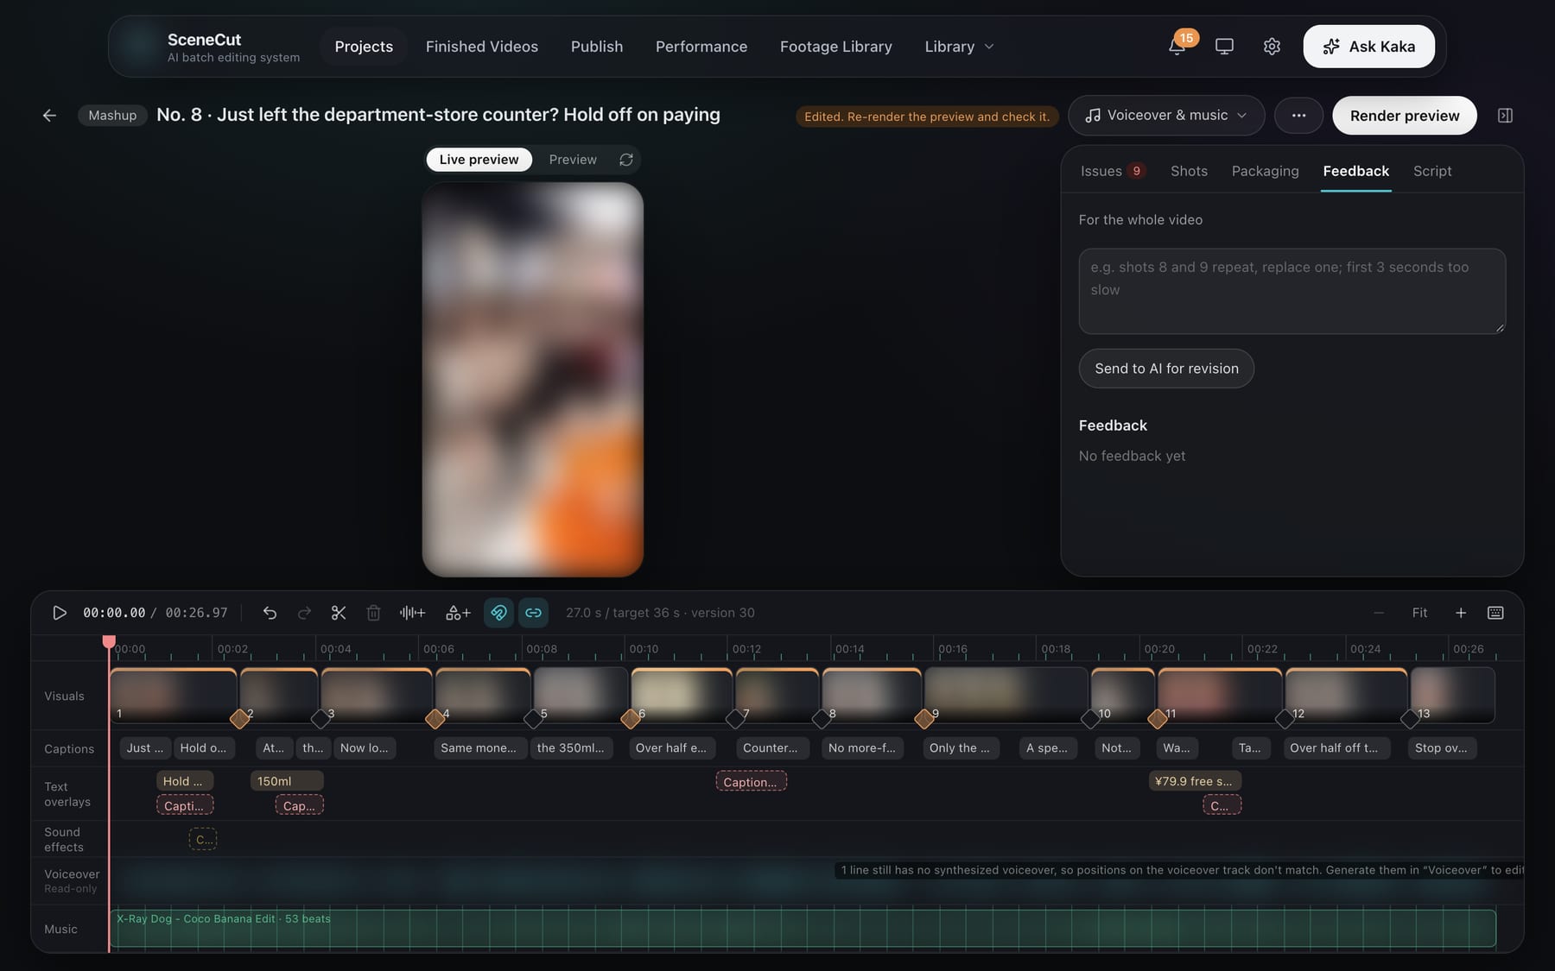
Task: Select the sound effect clip "C..."
Action: pyautogui.click(x=202, y=839)
